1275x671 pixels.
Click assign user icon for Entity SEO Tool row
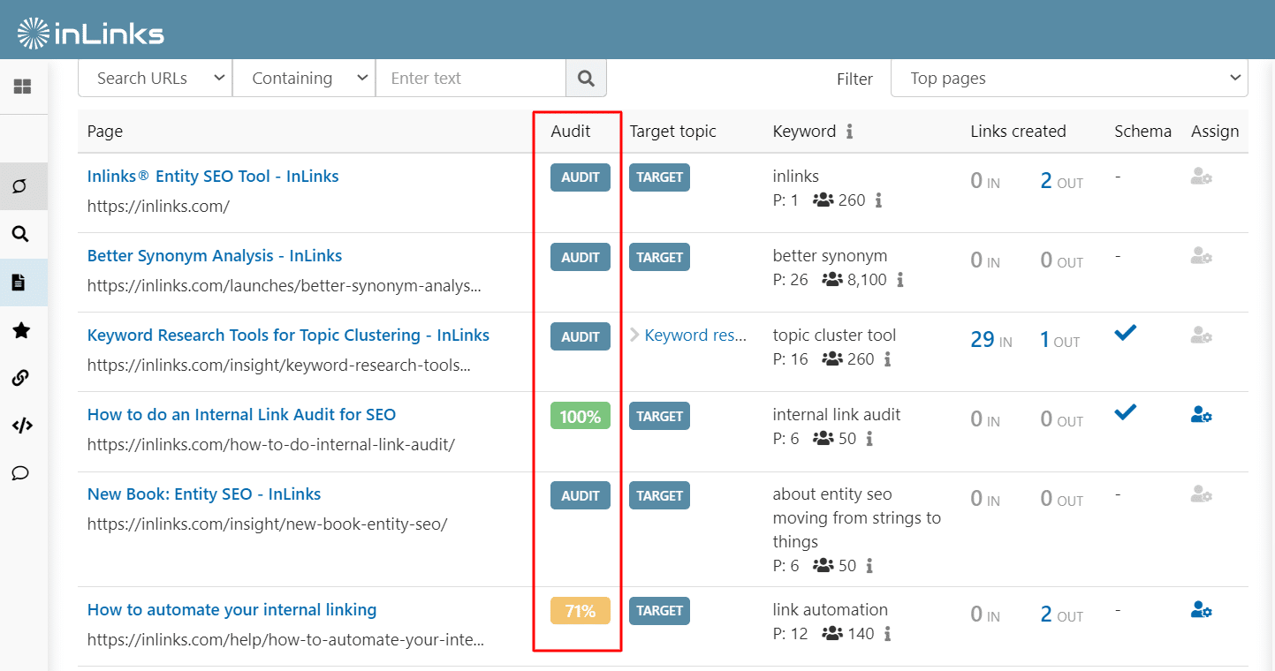tap(1201, 177)
